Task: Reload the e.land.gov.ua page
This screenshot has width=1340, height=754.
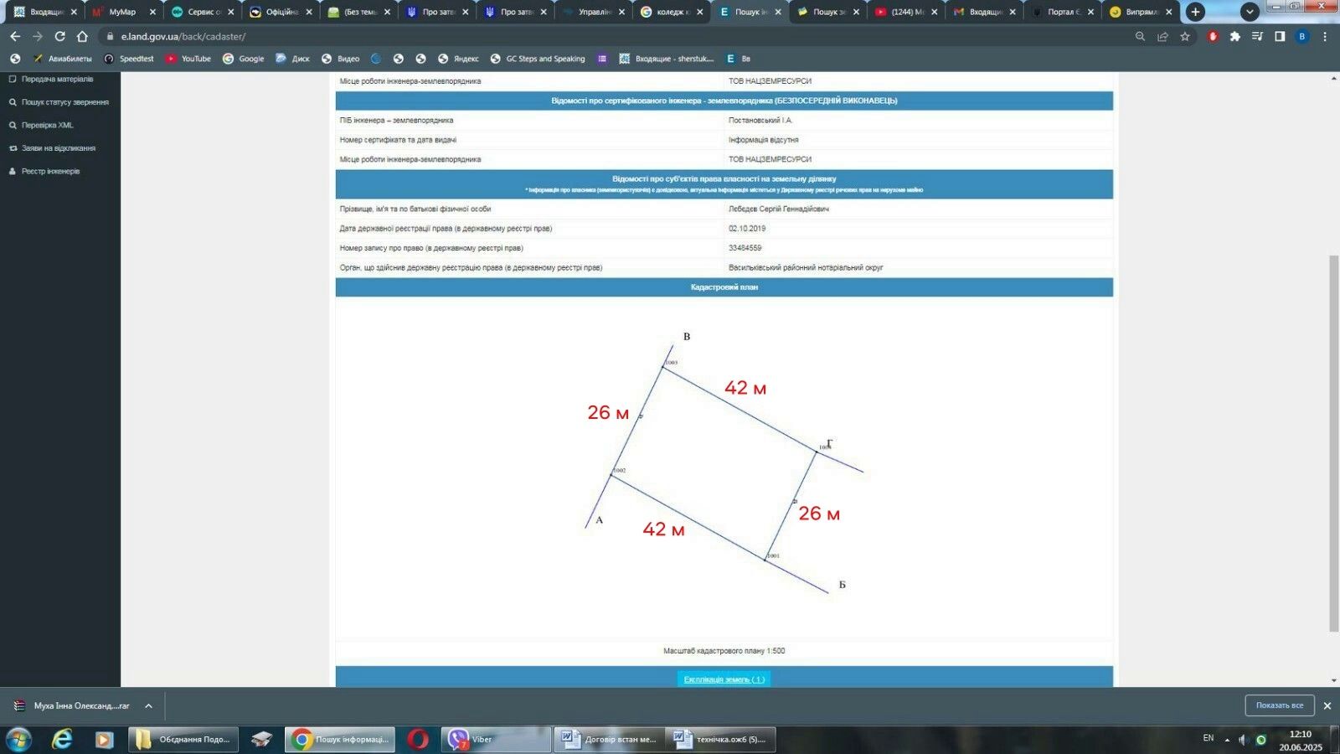Action: click(x=59, y=37)
